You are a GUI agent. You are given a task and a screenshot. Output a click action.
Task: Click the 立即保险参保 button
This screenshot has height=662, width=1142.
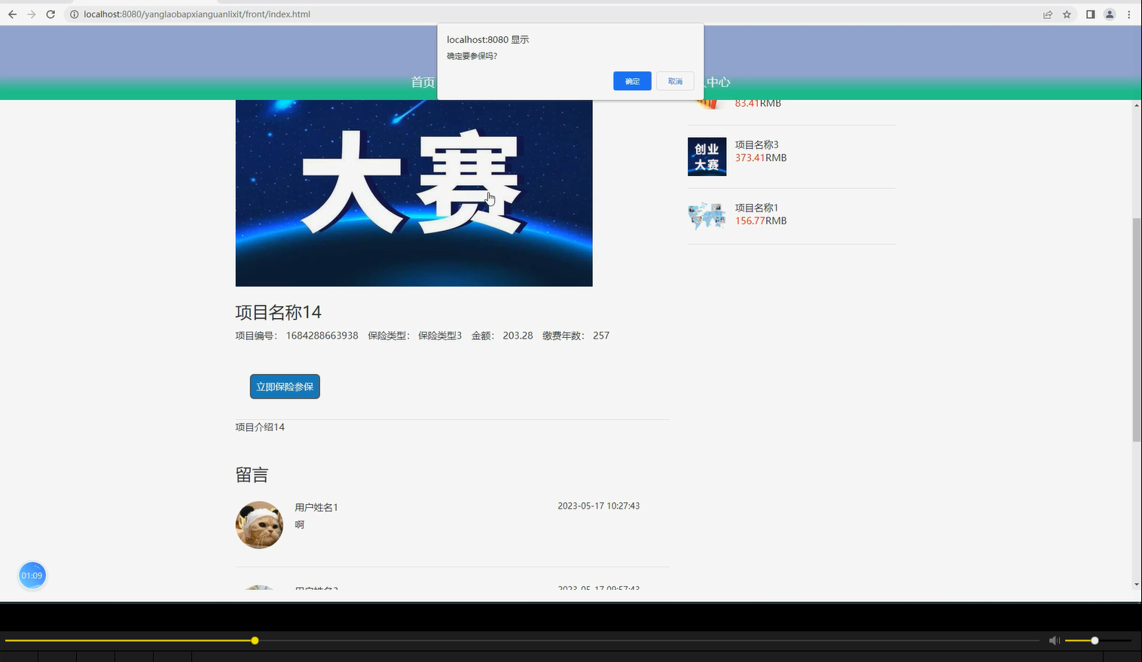(284, 386)
